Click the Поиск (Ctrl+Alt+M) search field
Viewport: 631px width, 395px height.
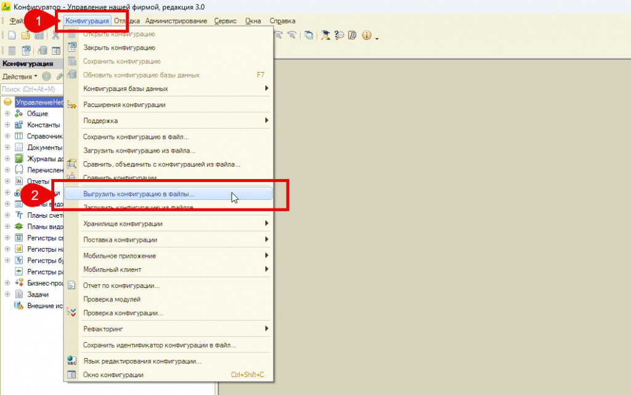[32, 89]
